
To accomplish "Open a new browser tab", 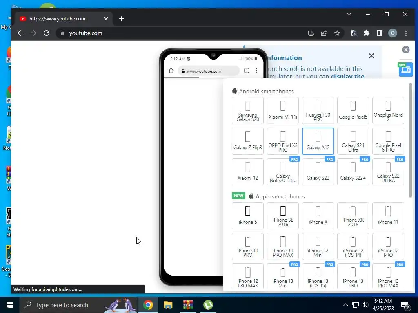I will pos(122,19).
